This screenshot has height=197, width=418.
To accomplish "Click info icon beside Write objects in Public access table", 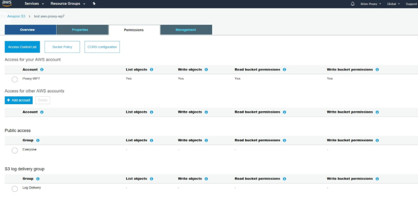I will [x=206, y=141].
